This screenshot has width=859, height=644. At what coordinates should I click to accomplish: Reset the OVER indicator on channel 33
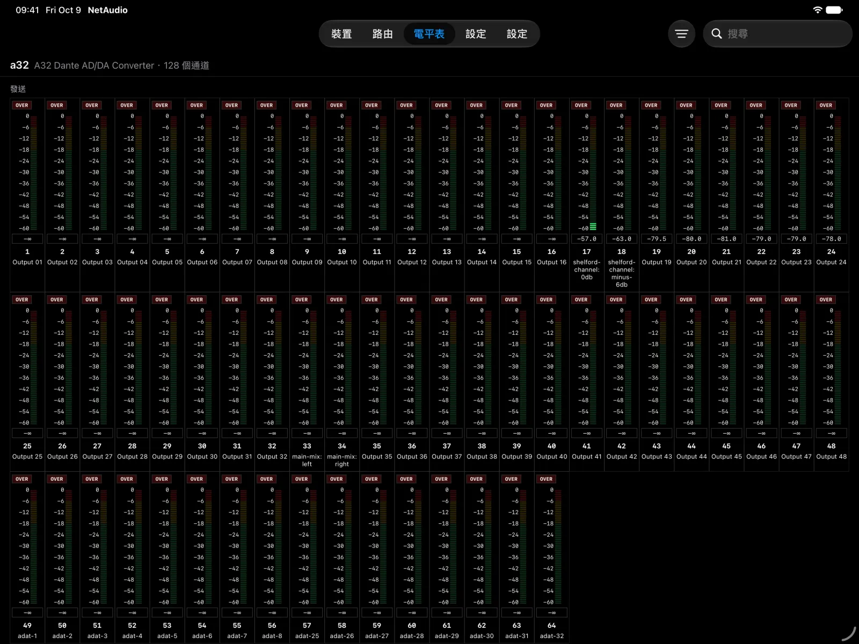click(x=302, y=299)
